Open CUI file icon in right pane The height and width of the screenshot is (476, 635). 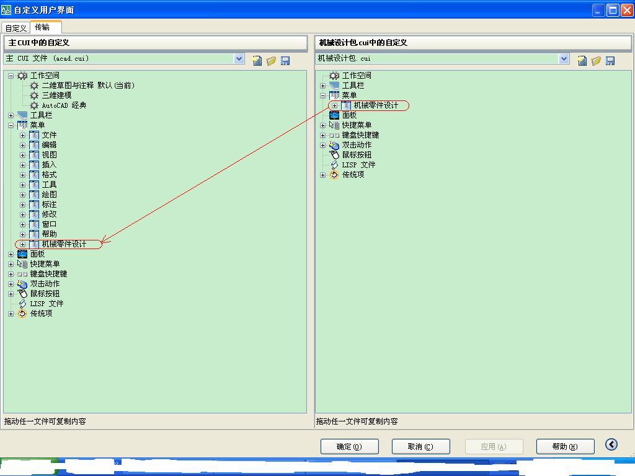(x=596, y=61)
